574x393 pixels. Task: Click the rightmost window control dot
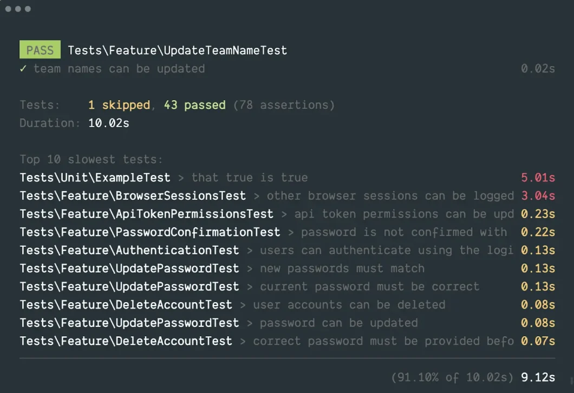click(x=28, y=9)
